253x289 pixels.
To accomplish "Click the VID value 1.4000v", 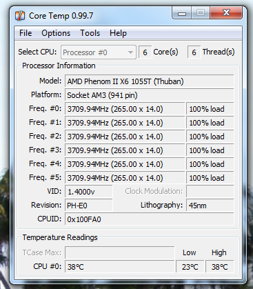I will [89, 192].
